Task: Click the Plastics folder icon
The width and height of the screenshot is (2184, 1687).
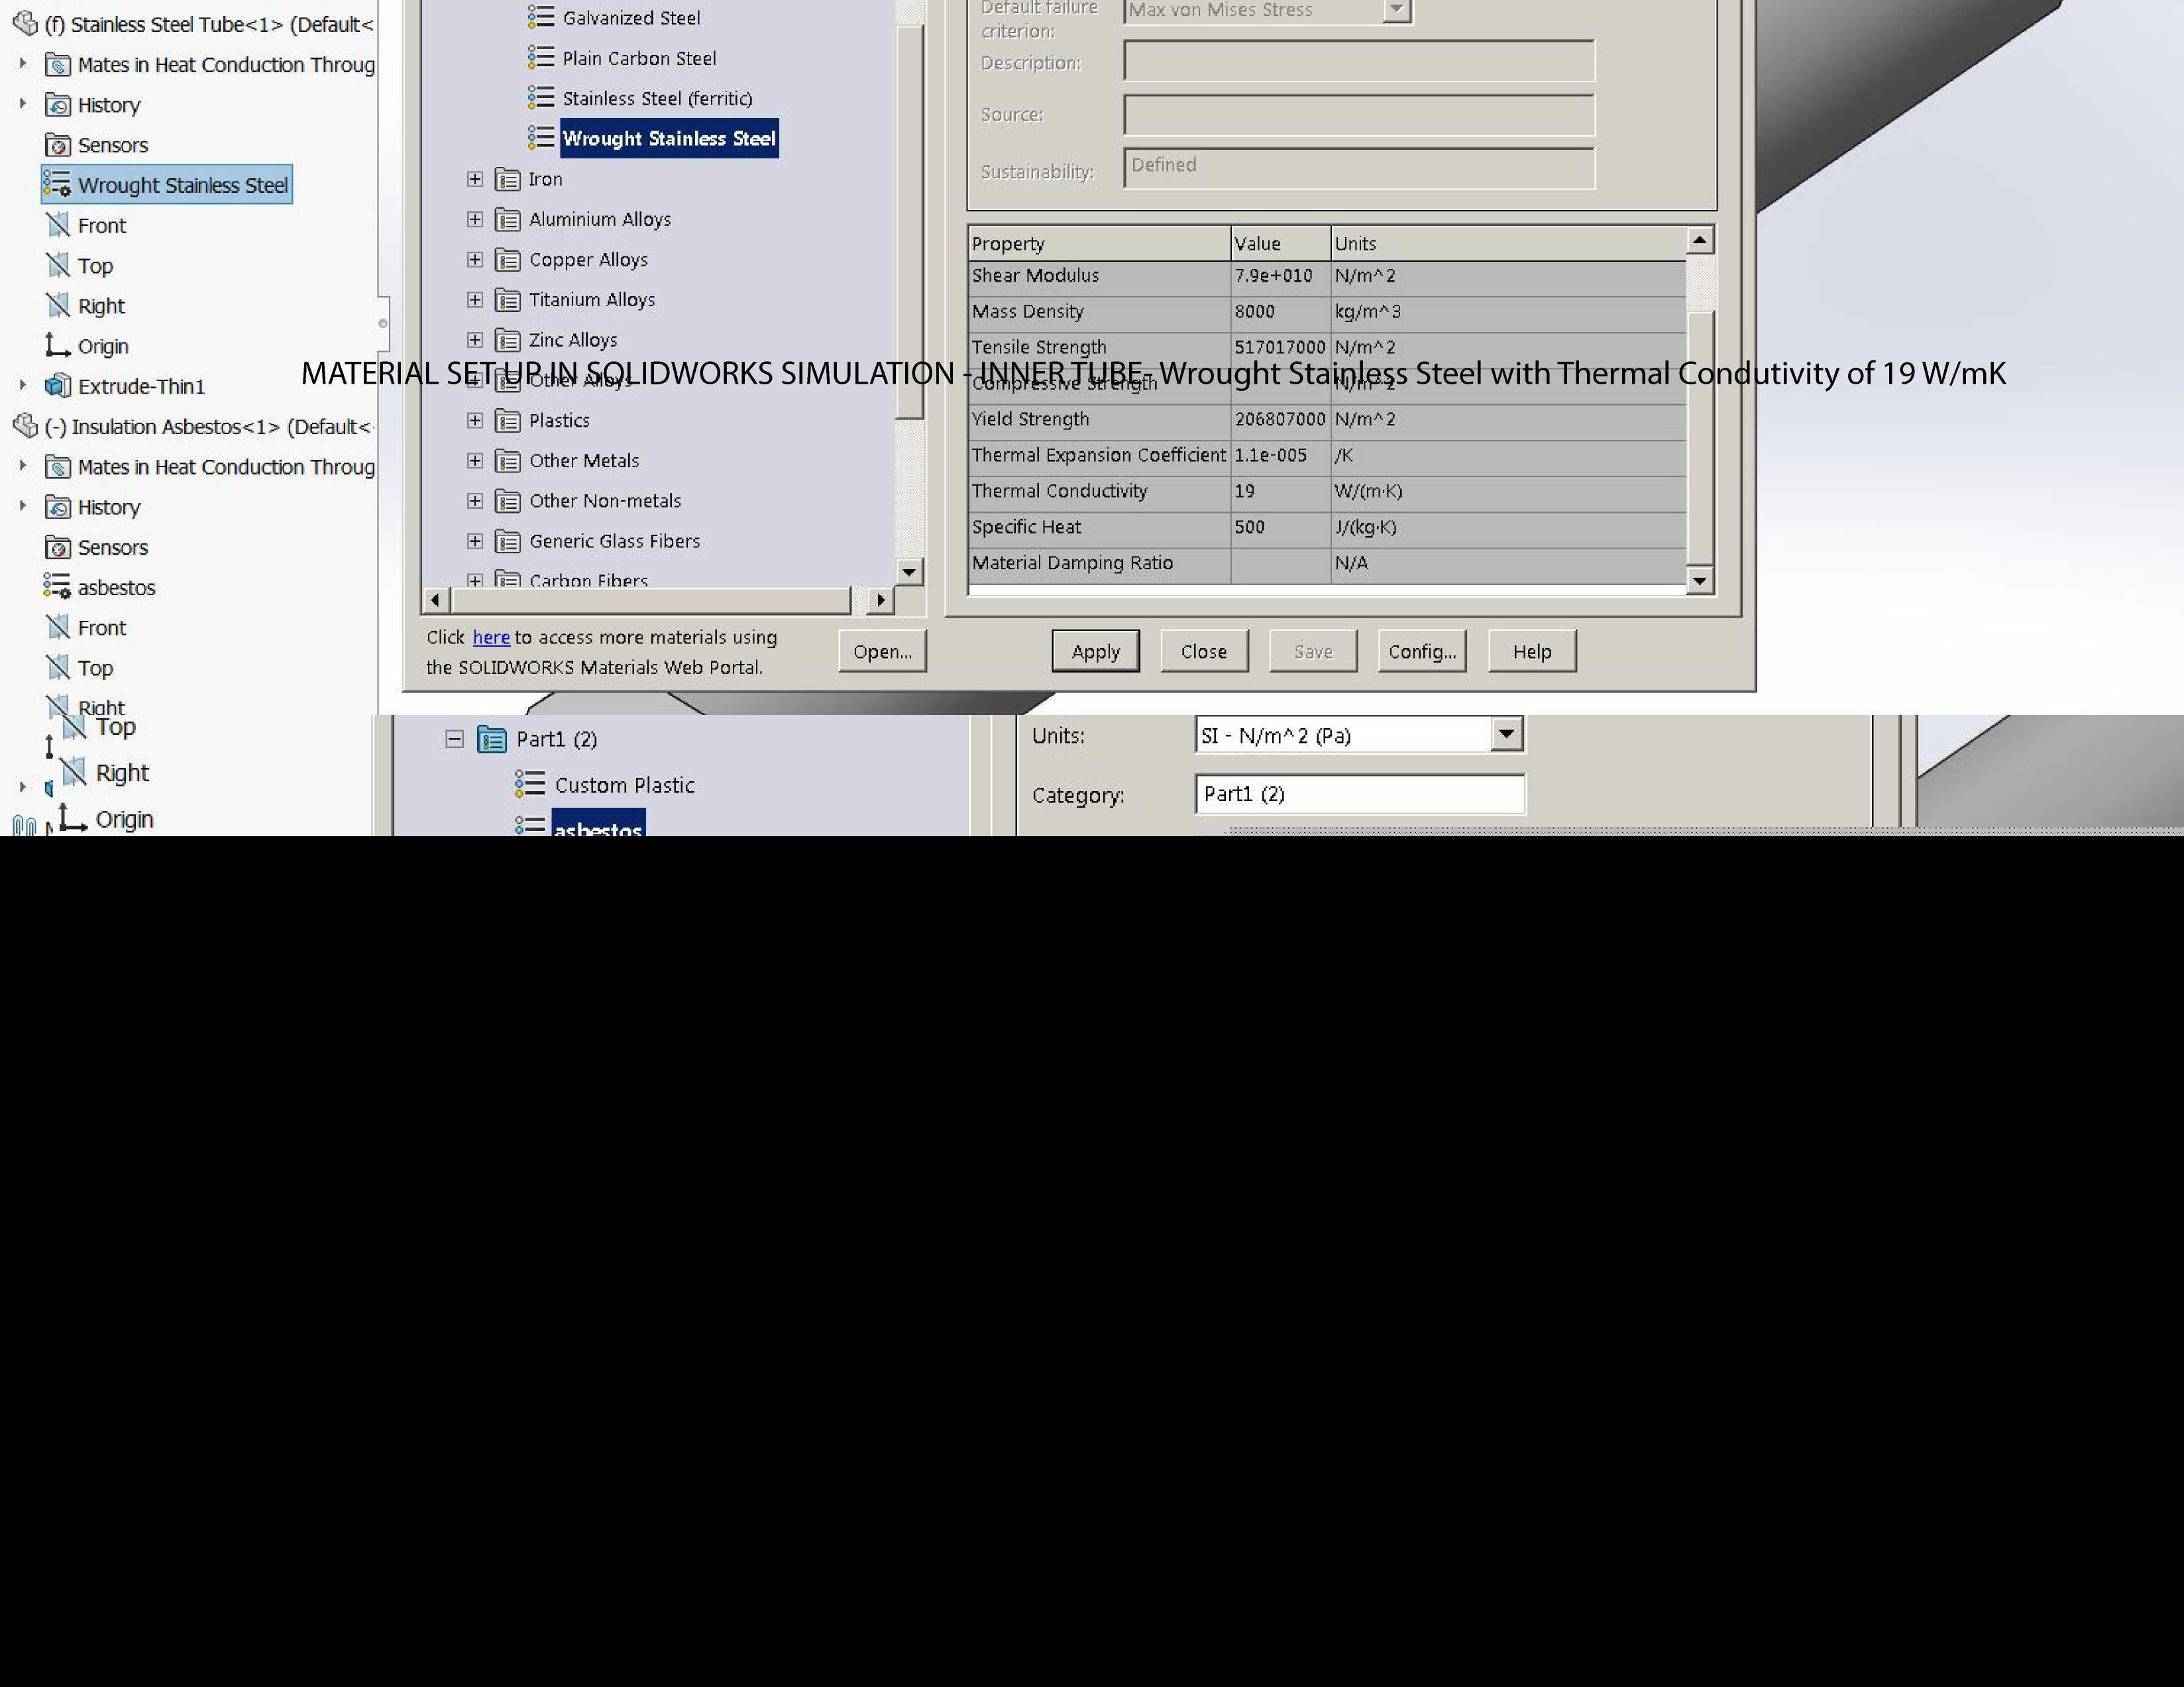Action: pyautogui.click(x=508, y=421)
